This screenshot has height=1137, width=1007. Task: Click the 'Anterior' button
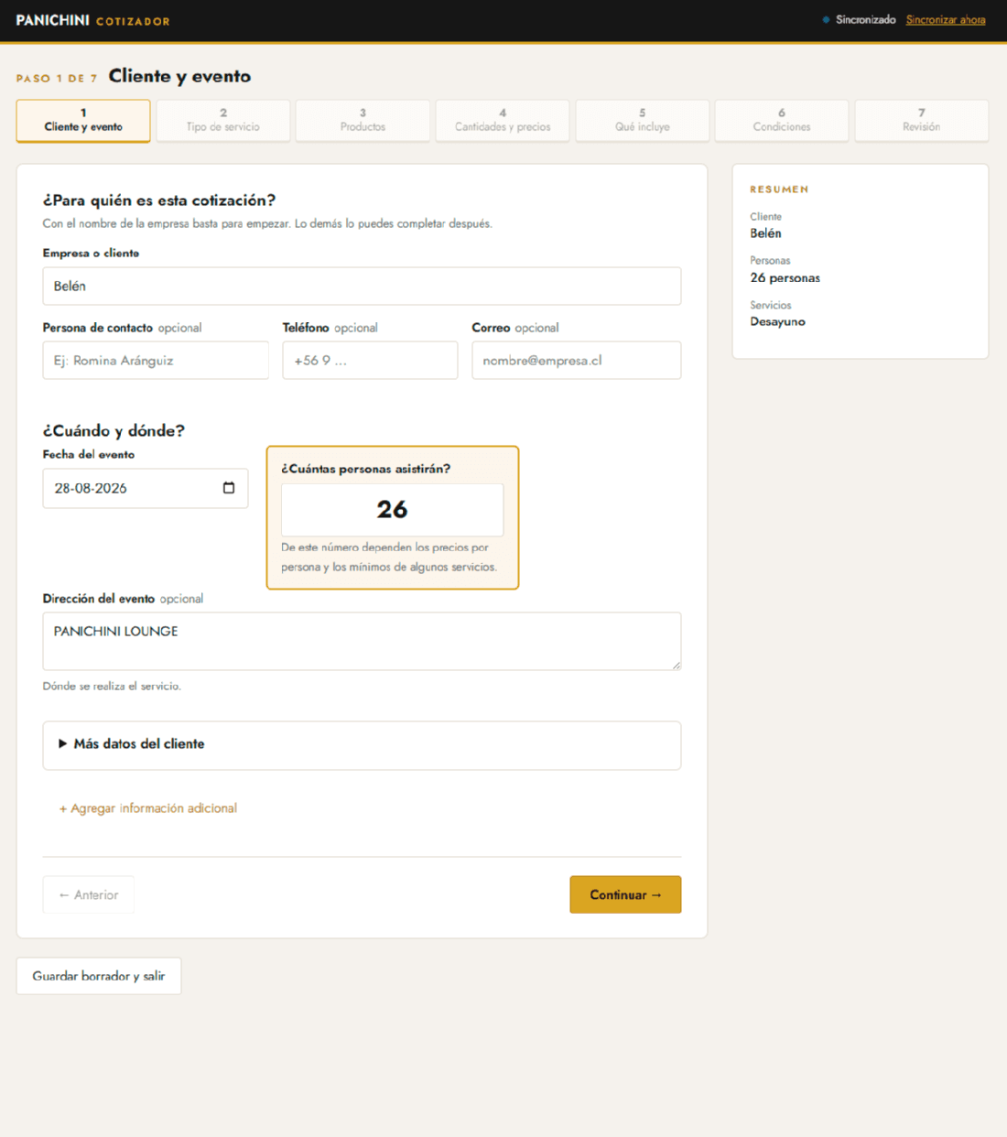pos(89,894)
